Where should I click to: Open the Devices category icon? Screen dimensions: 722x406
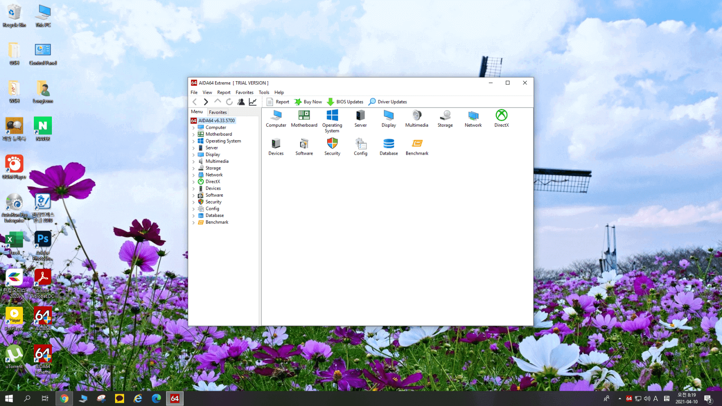tap(276, 147)
